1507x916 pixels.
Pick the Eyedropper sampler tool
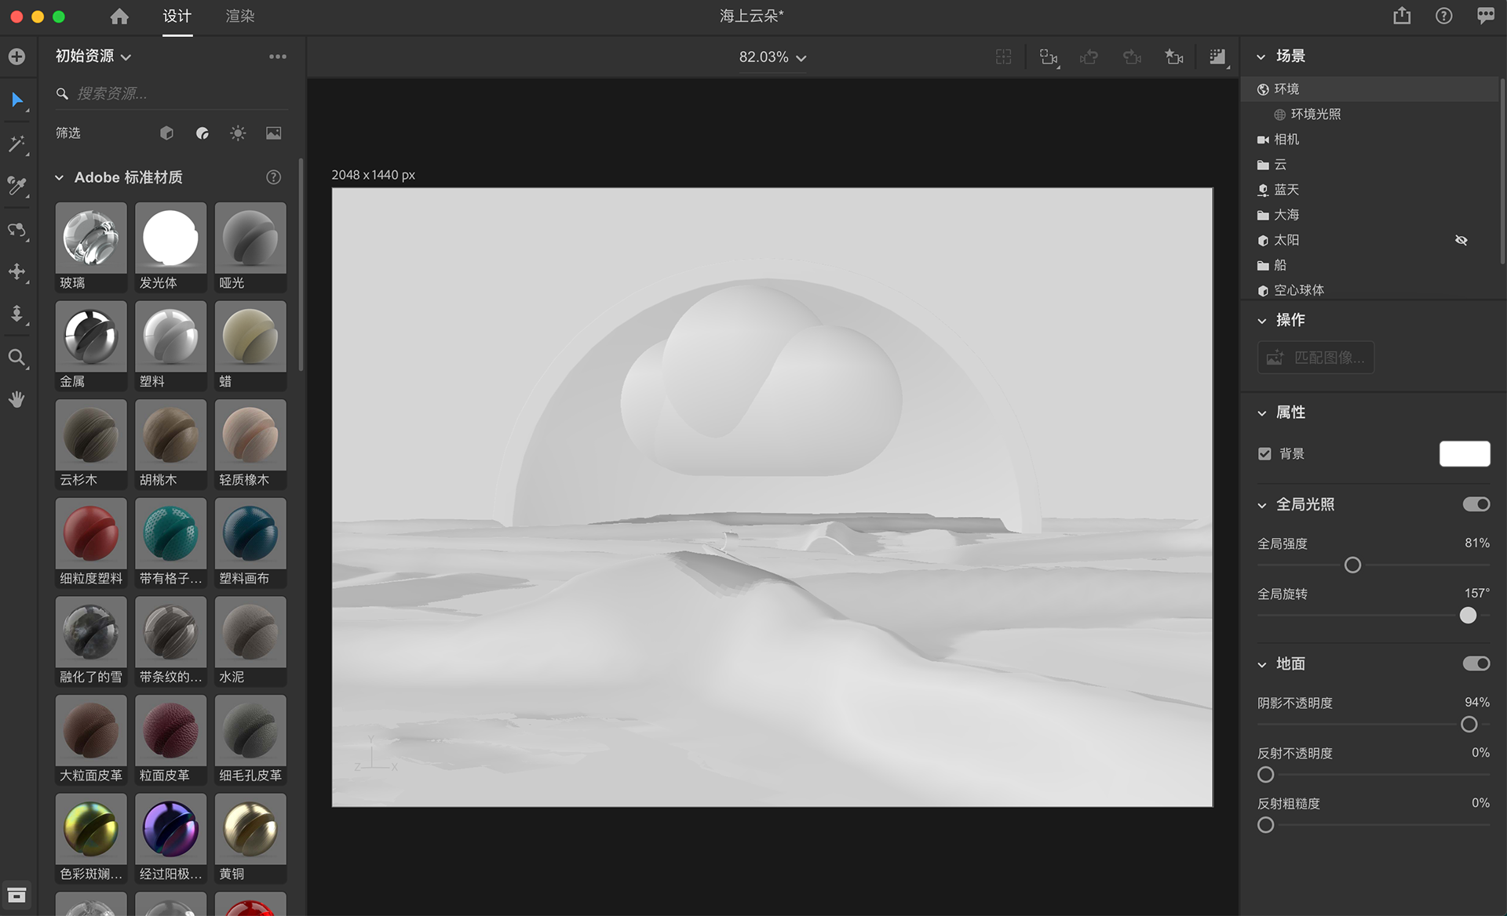coord(16,186)
